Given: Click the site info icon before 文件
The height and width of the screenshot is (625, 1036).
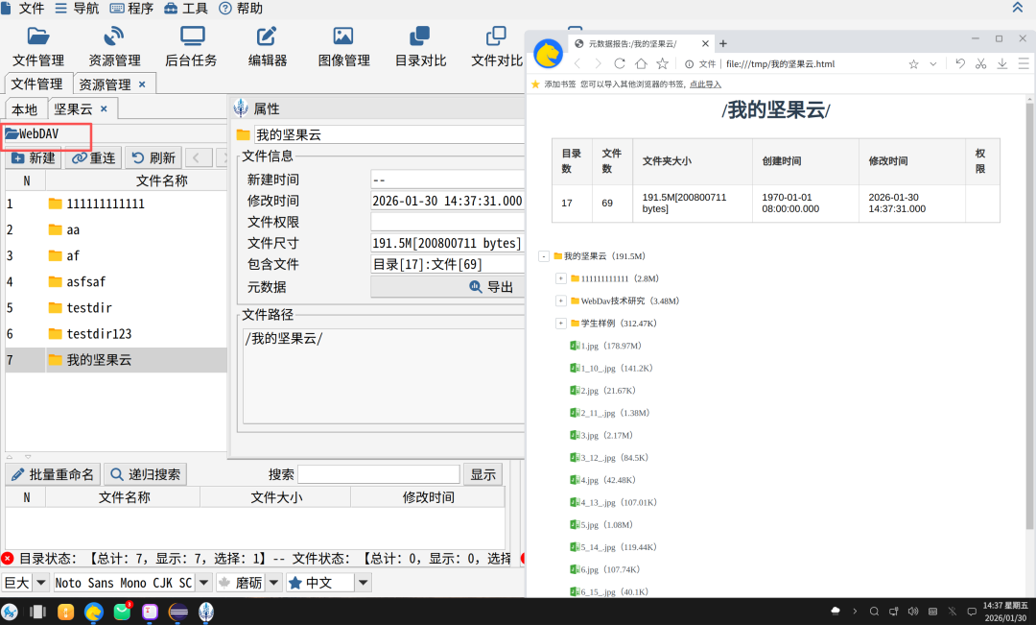Looking at the screenshot, I should 689,64.
